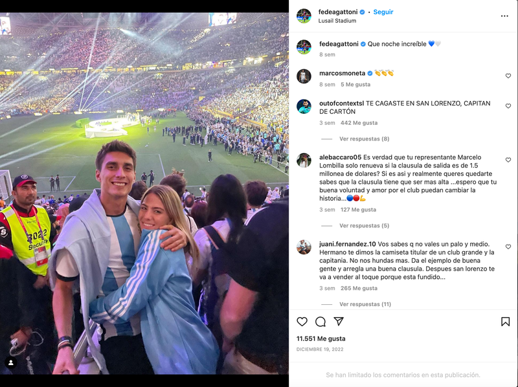Like the post with heart icon

coord(302,322)
